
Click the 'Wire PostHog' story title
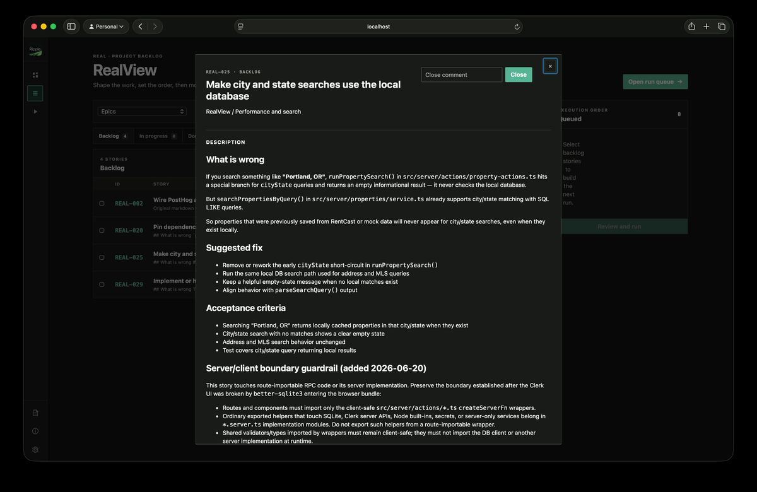[174, 200]
